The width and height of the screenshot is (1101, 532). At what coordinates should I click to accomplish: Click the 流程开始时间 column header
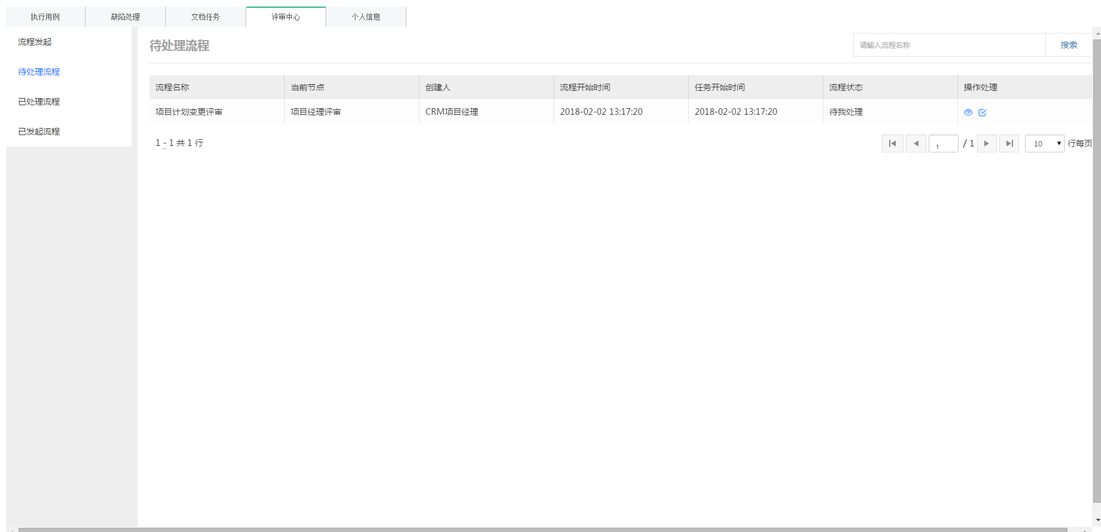585,87
